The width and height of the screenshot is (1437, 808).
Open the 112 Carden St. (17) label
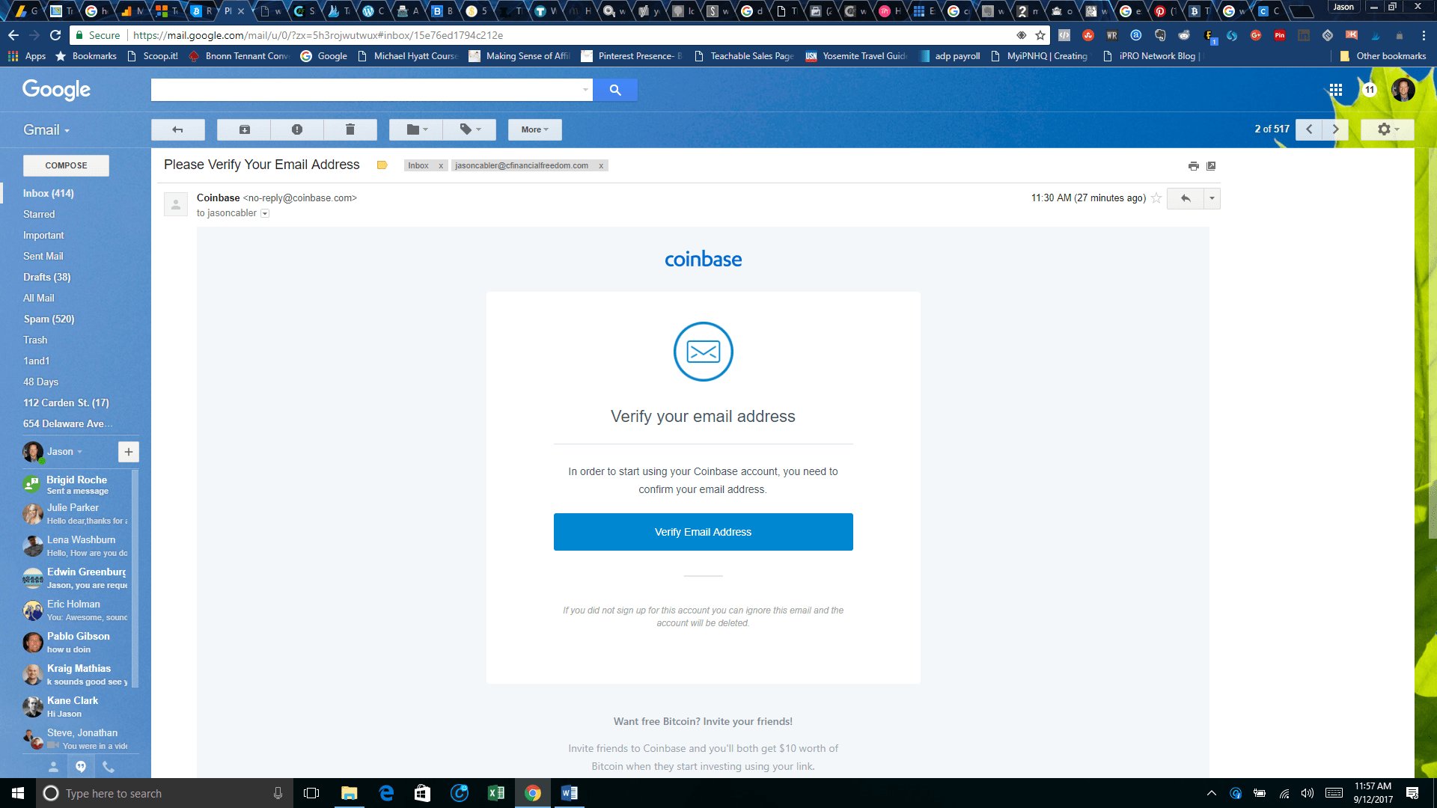coord(66,403)
